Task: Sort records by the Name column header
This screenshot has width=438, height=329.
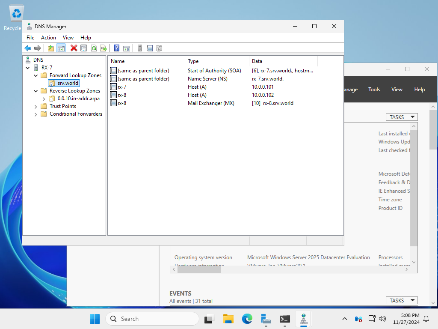Action: (x=146, y=61)
